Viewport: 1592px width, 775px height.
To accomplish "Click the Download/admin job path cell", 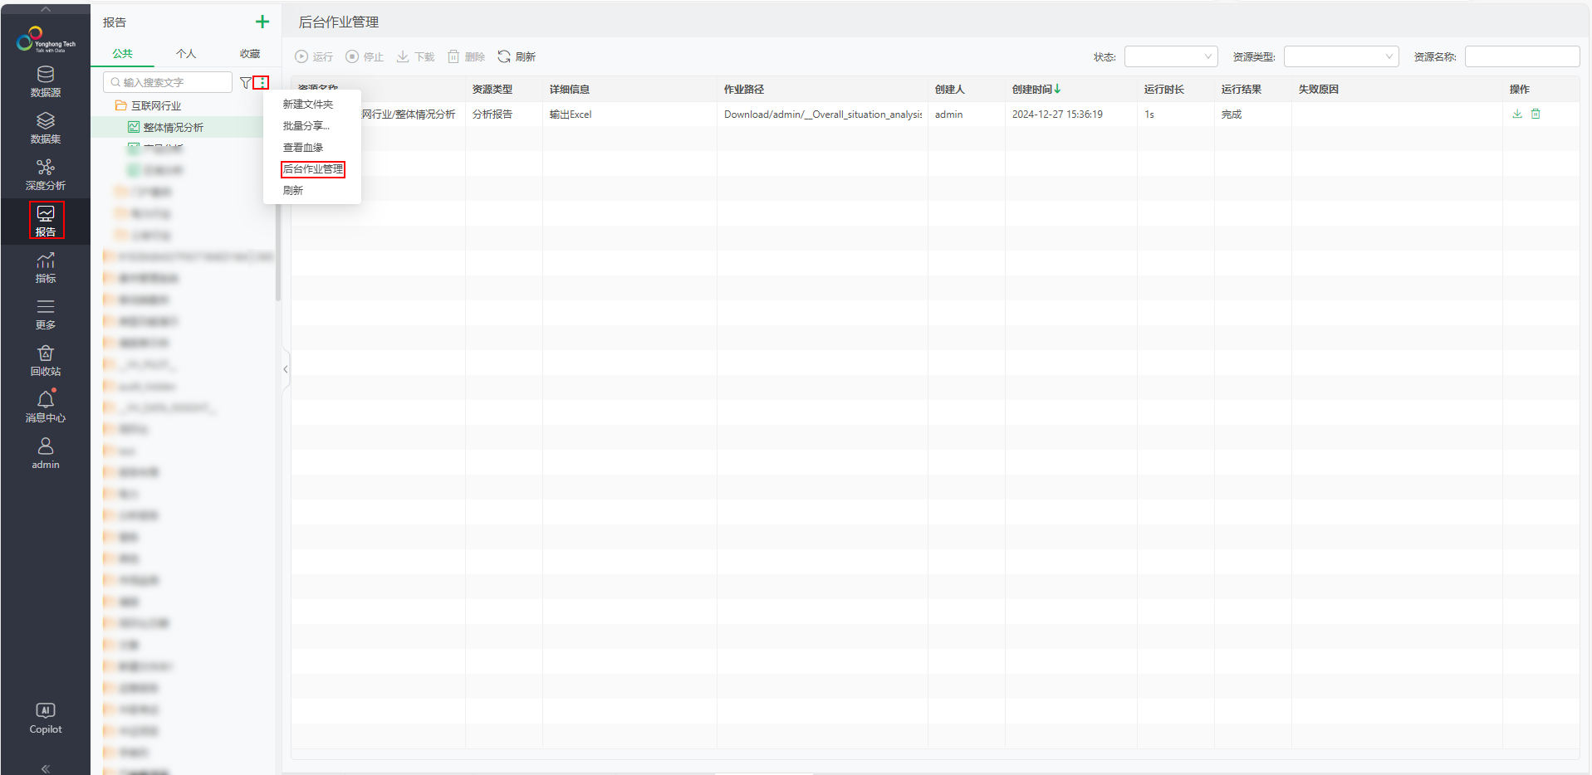I will tap(823, 115).
